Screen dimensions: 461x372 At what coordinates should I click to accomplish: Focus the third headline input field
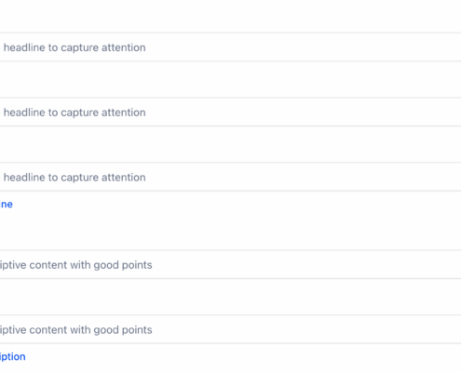[230, 177]
